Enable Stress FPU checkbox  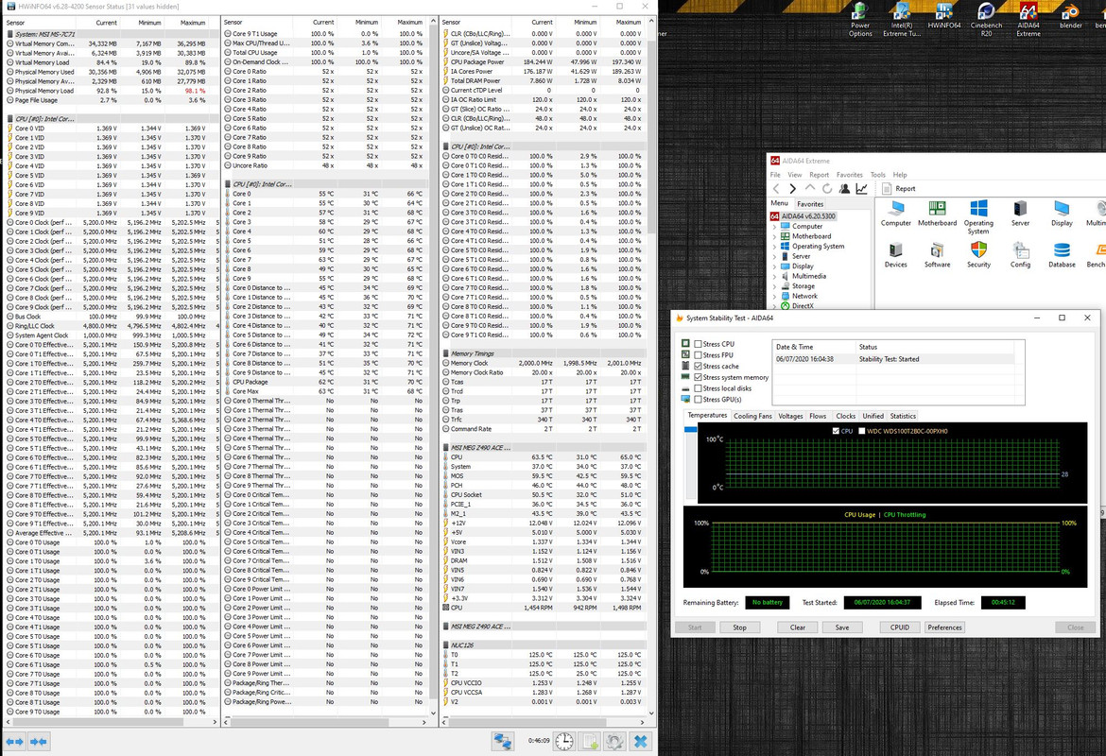point(698,355)
